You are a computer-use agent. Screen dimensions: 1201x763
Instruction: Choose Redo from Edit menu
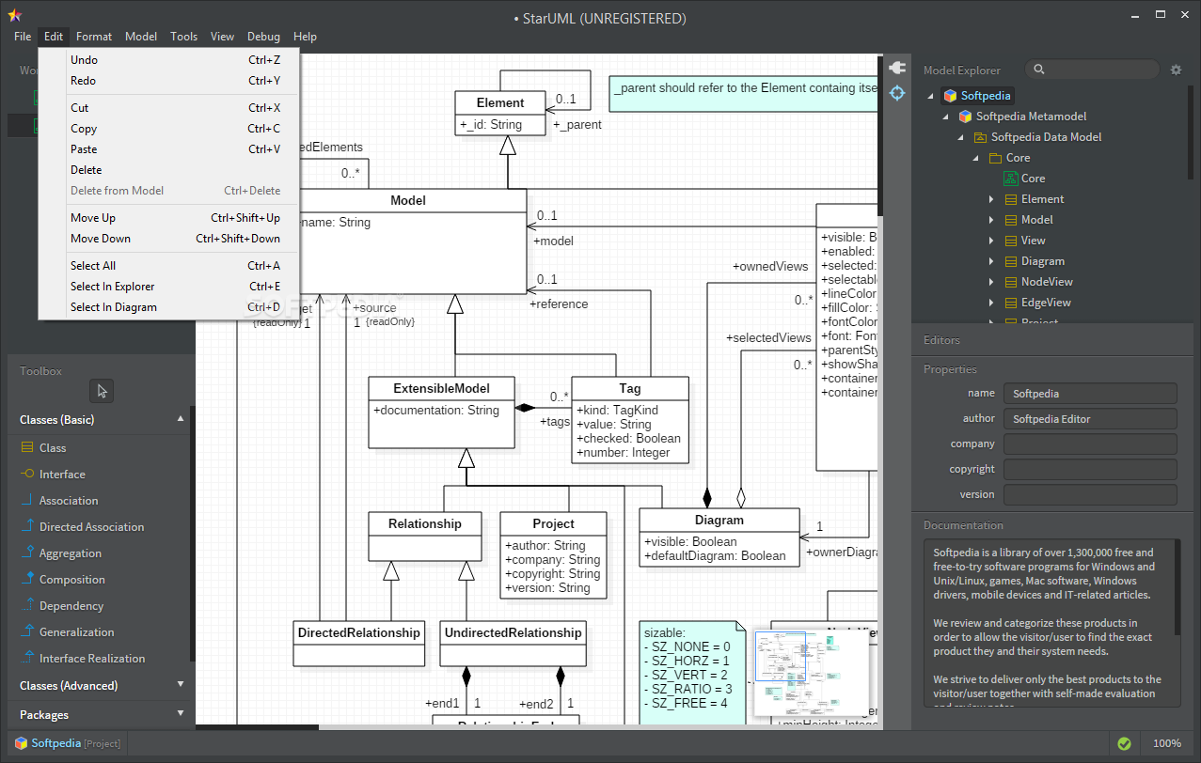click(x=169, y=81)
